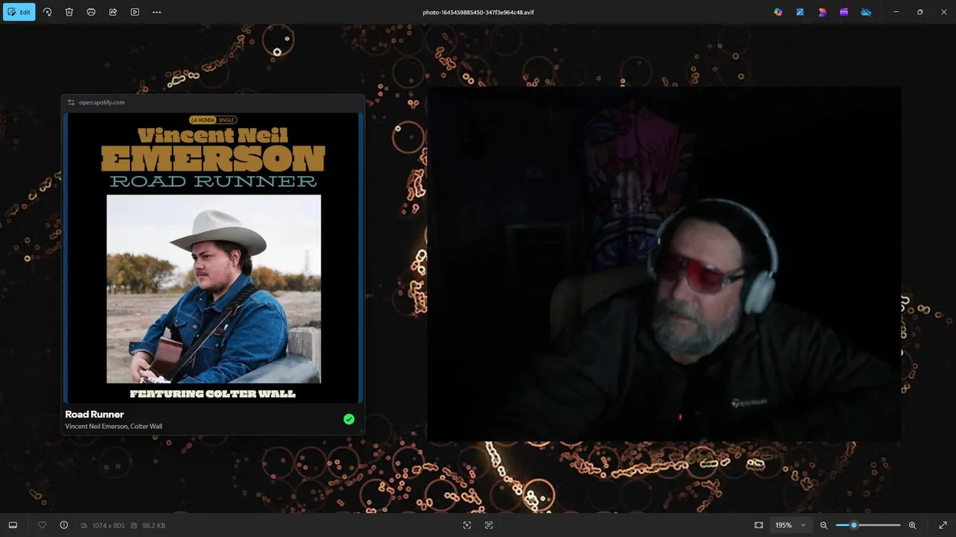This screenshot has height=537, width=956.
Task: Print the photo
Action: [x=91, y=12]
